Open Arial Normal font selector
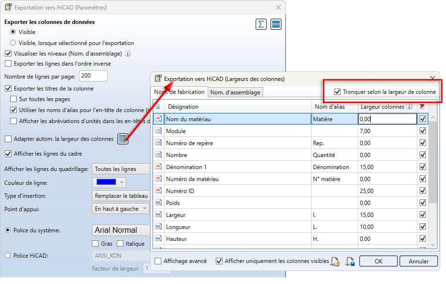 tap(121, 230)
